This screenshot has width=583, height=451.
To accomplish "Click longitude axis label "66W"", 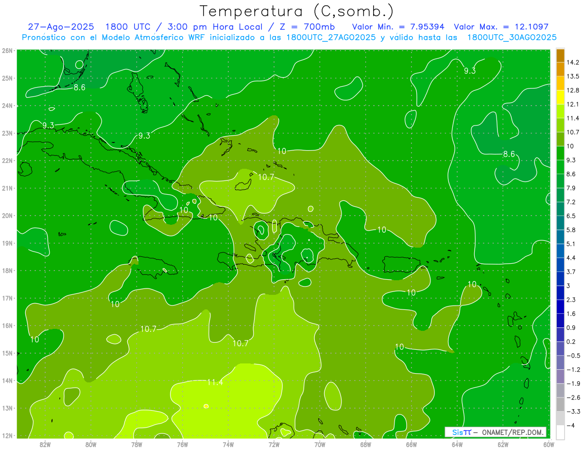I will 412,444.
